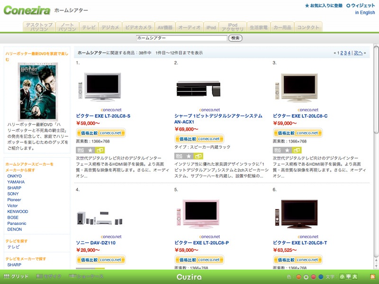This screenshot has height=284, width=379.
Task: Switch site to in English
Action: (x=365, y=13)
